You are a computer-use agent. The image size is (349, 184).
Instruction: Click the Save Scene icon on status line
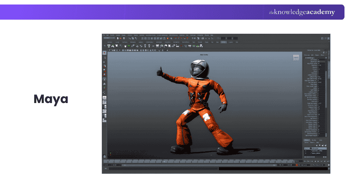click(124, 38)
